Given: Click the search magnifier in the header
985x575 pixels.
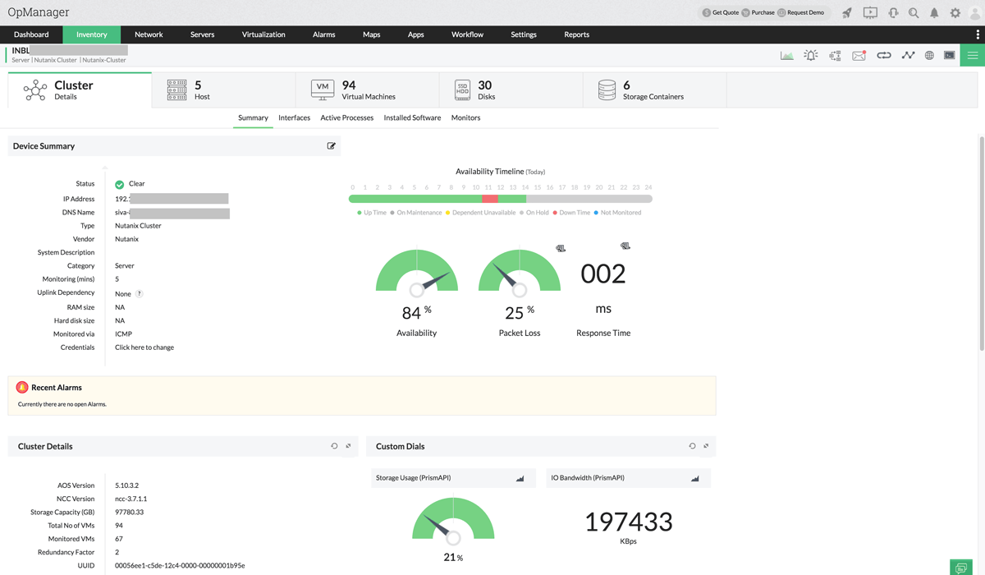Looking at the screenshot, I should tap(913, 13).
